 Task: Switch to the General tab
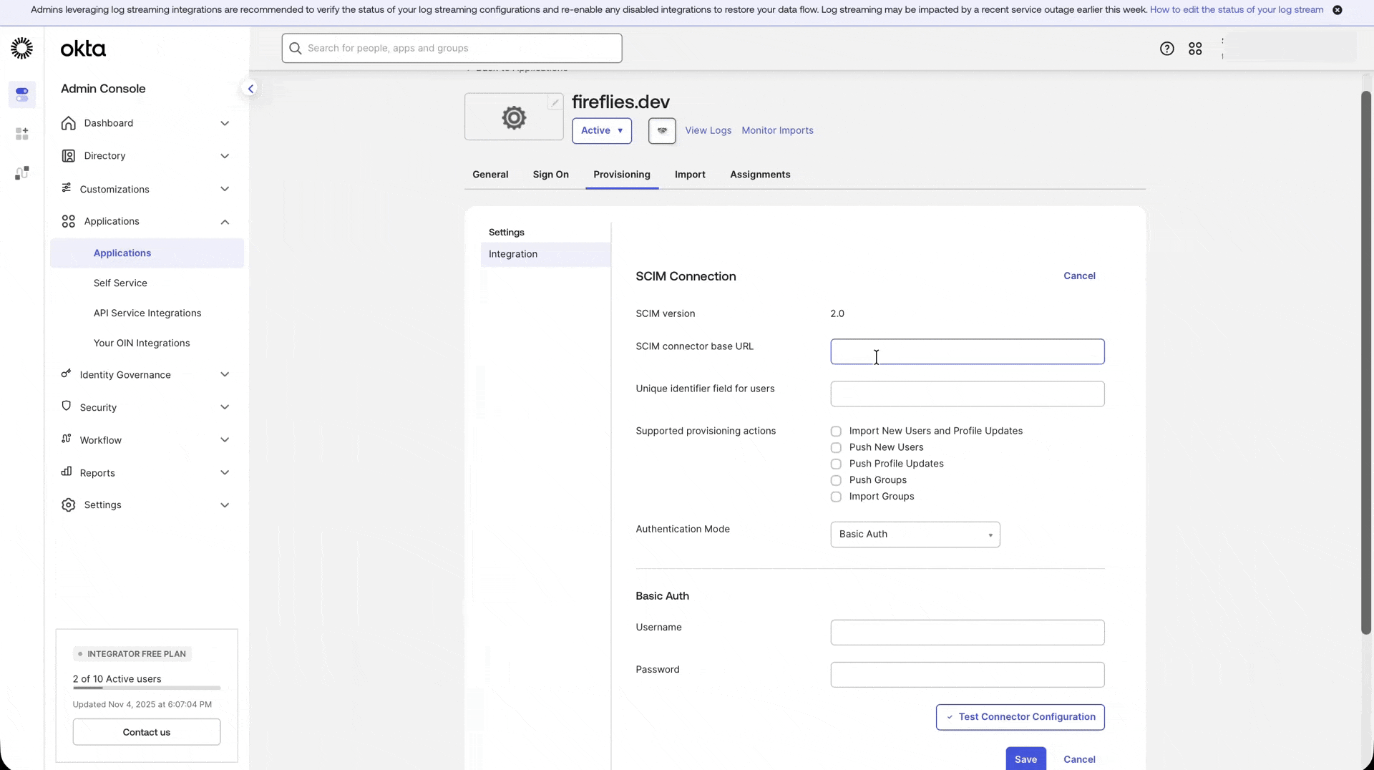tap(490, 175)
